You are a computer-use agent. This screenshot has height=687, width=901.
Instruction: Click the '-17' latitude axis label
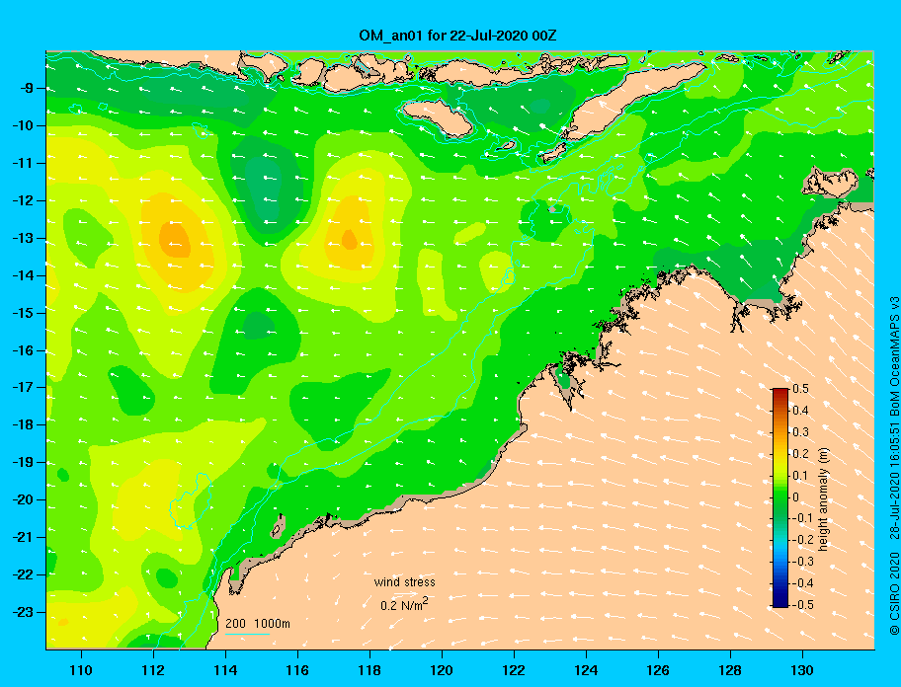coord(23,387)
